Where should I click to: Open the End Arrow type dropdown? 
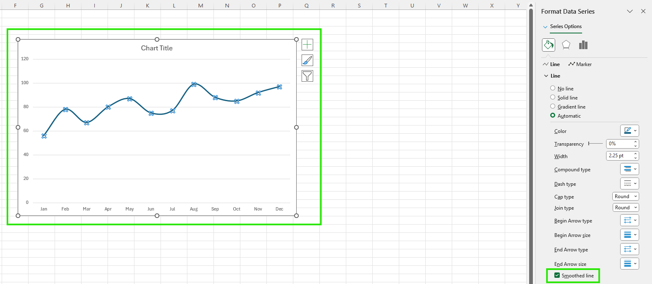[x=630, y=249]
